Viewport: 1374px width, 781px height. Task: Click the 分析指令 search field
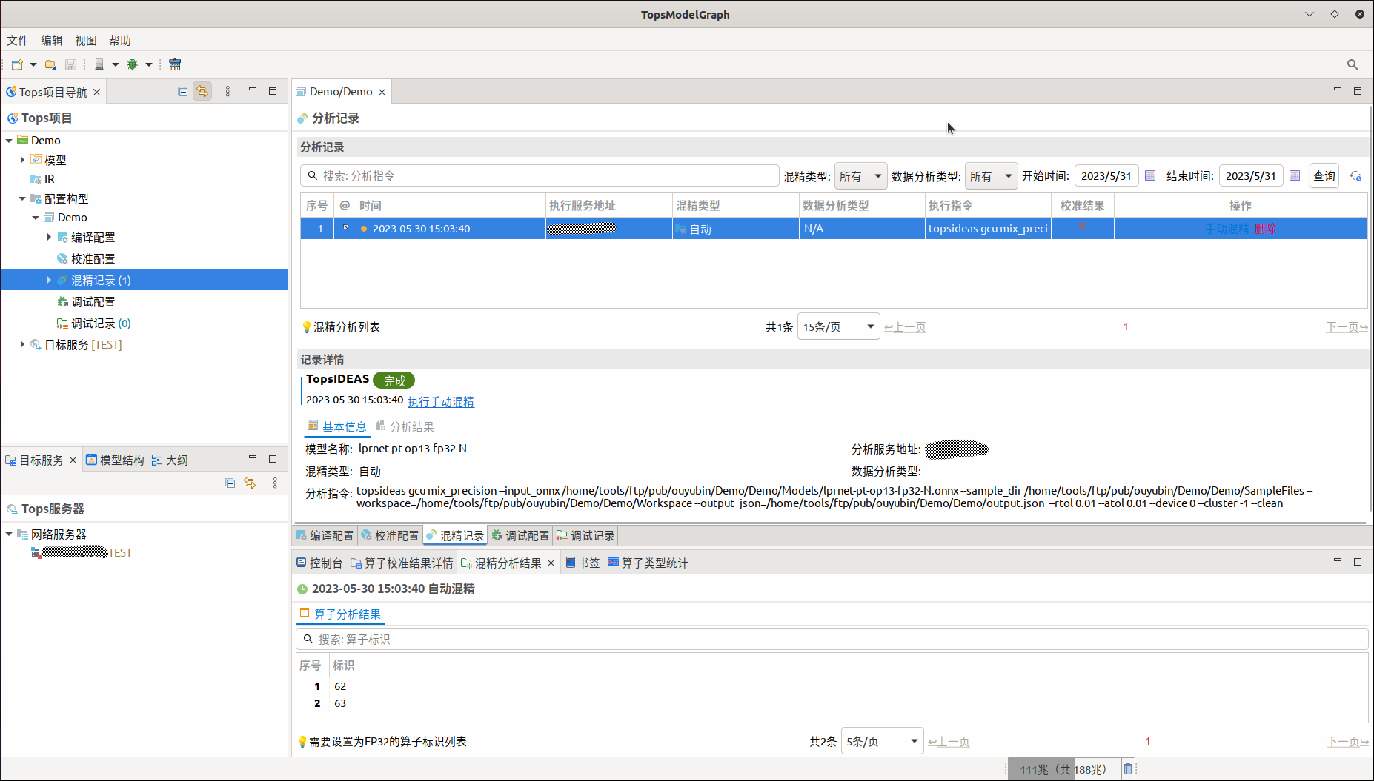coord(540,175)
